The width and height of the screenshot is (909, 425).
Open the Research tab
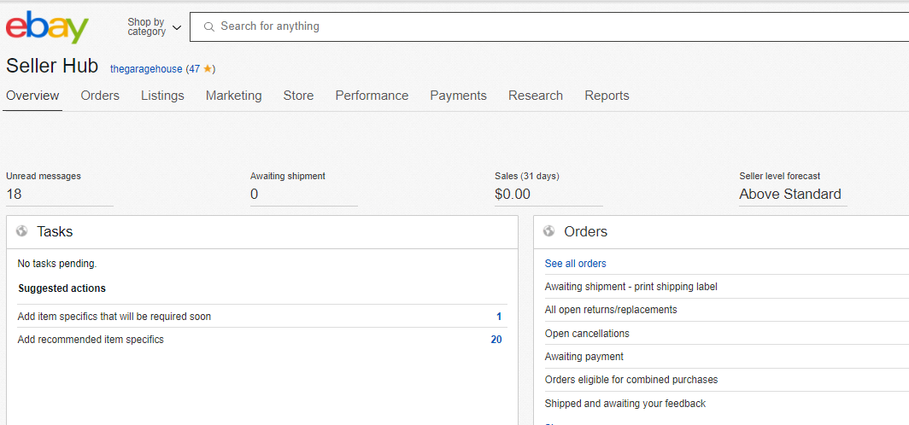coord(536,96)
